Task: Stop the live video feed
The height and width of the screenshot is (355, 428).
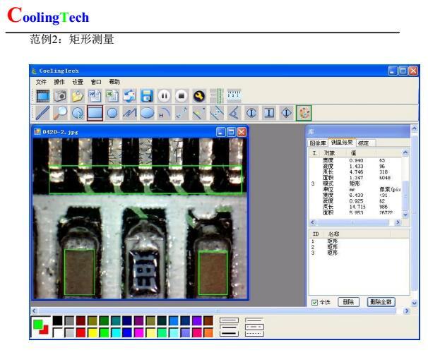Action: [182, 96]
